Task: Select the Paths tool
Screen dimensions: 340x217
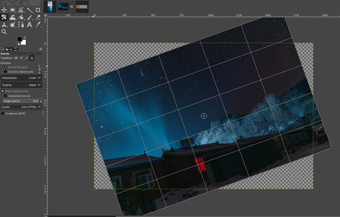Action: (21, 25)
